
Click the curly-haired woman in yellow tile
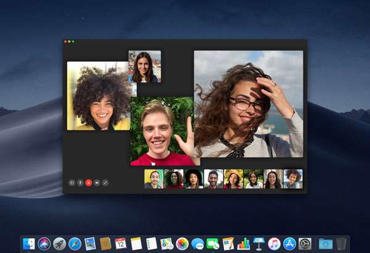click(x=99, y=96)
